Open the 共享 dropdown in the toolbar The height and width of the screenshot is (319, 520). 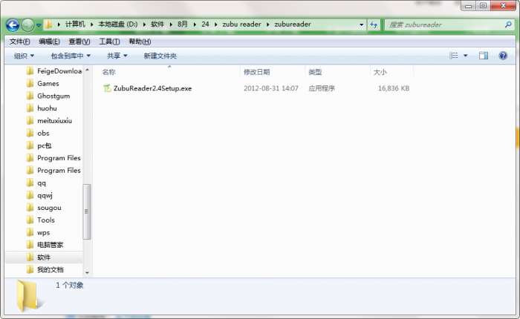tap(117, 56)
